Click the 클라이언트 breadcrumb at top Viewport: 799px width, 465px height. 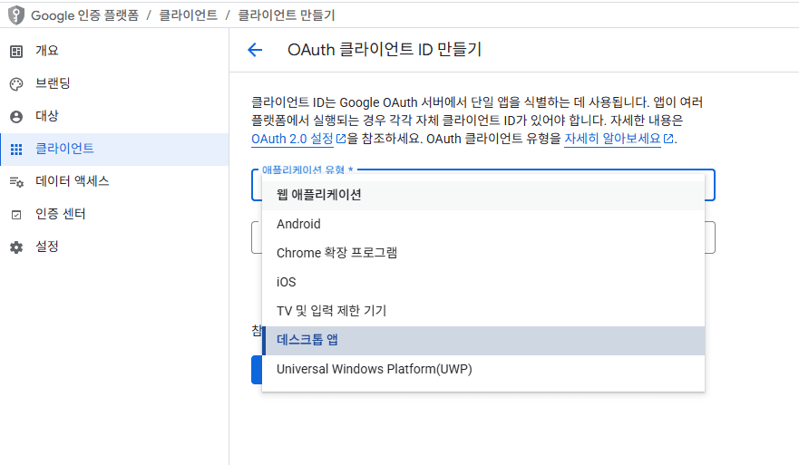coord(188,15)
